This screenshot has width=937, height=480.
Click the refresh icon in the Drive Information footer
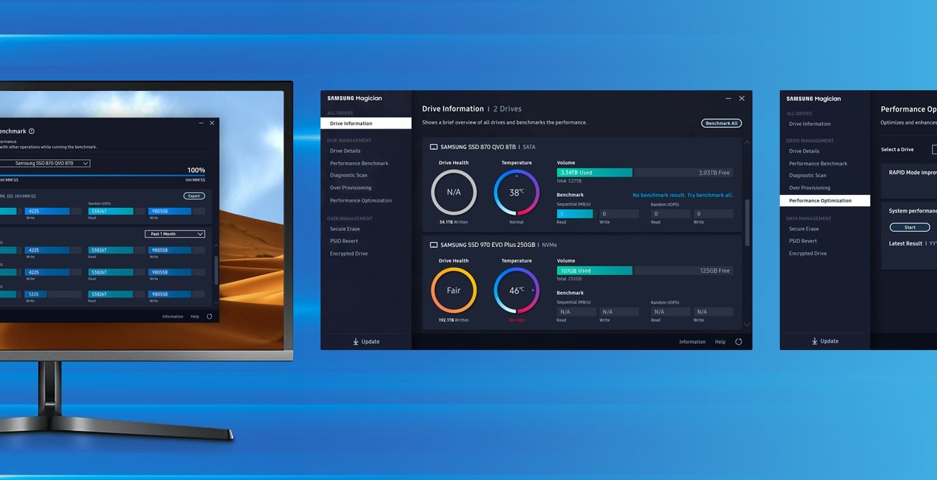point(738,342)
